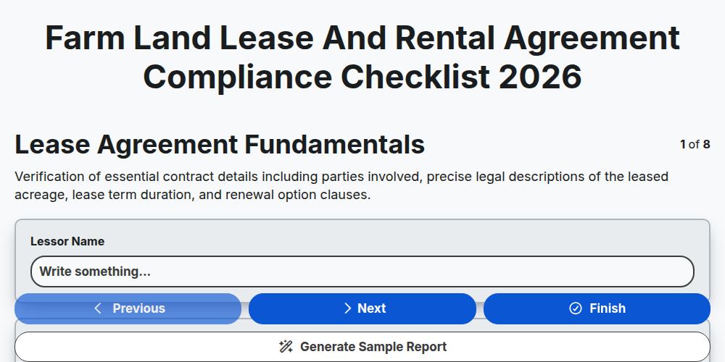Select the Lease Agreement Fundamentals section heading
The image size is (725, 362).
pos(220,145)
